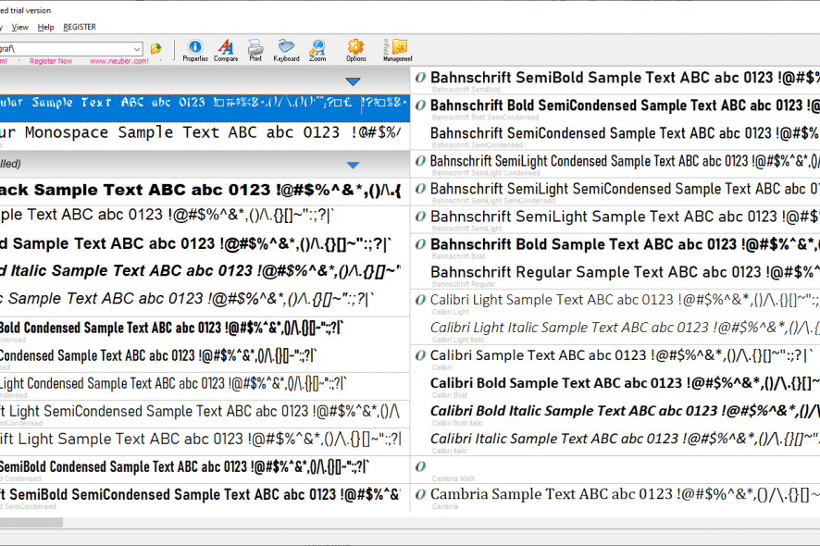Open the Help menu
Screen dimensions: 820x546
coord(45,27)
